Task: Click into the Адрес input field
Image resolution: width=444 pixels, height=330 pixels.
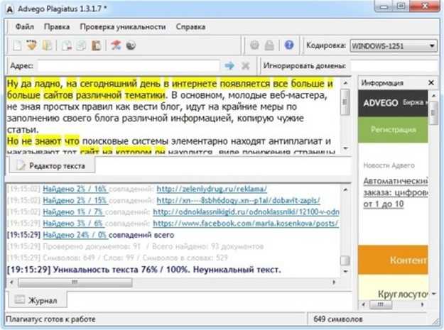Action: point(129,66)
